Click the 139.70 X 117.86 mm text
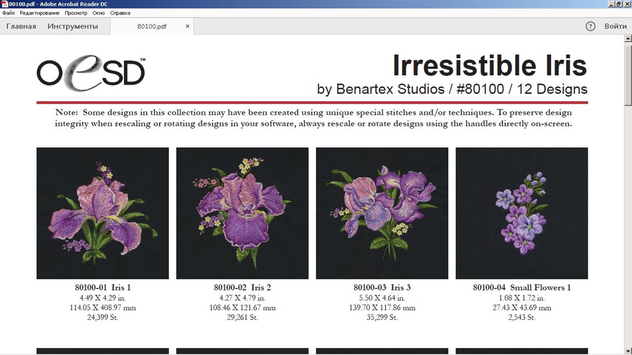The width and height of the screenshot is (632, 355). coord(382,308)
